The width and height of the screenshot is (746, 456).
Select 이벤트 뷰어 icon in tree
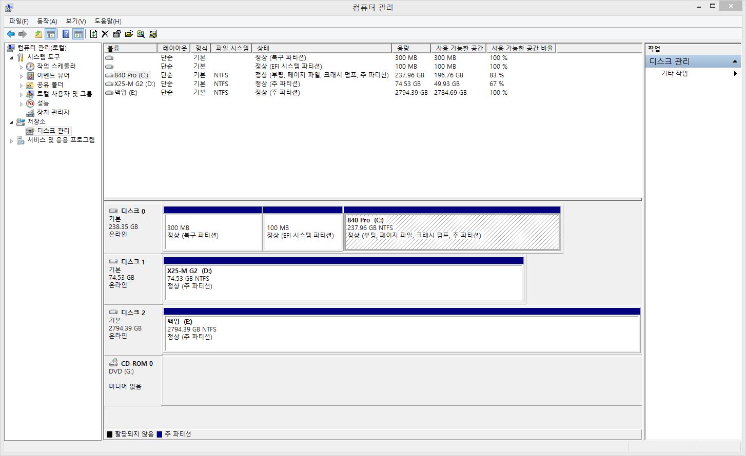(x=30, y=75)
